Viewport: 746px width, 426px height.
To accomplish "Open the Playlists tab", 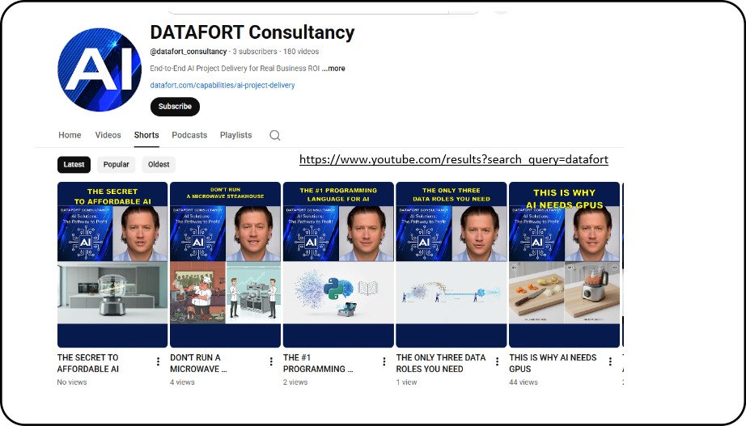I will (235, 135).
